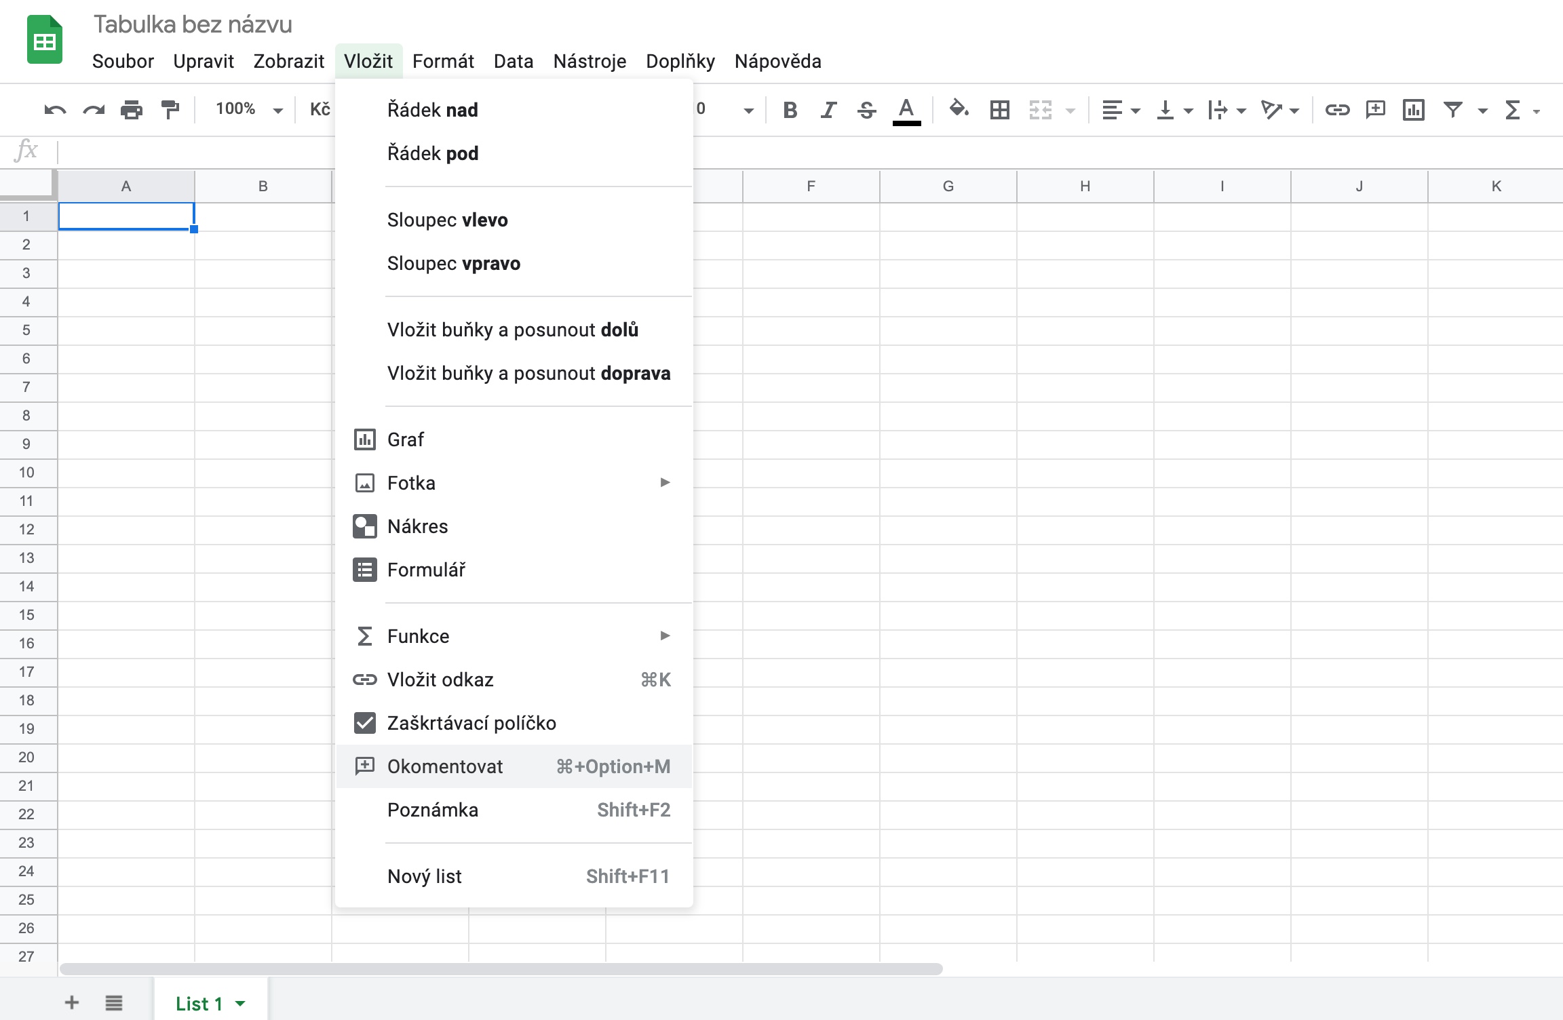Choose Okomentovat from the menu
This screenshot has width=1563, height=1020.
(445, 766)
